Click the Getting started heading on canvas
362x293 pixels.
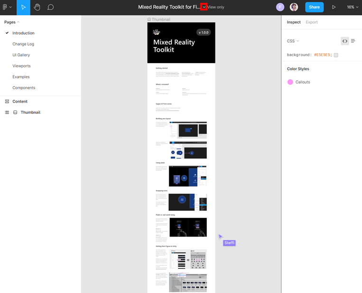coord(162,68)
